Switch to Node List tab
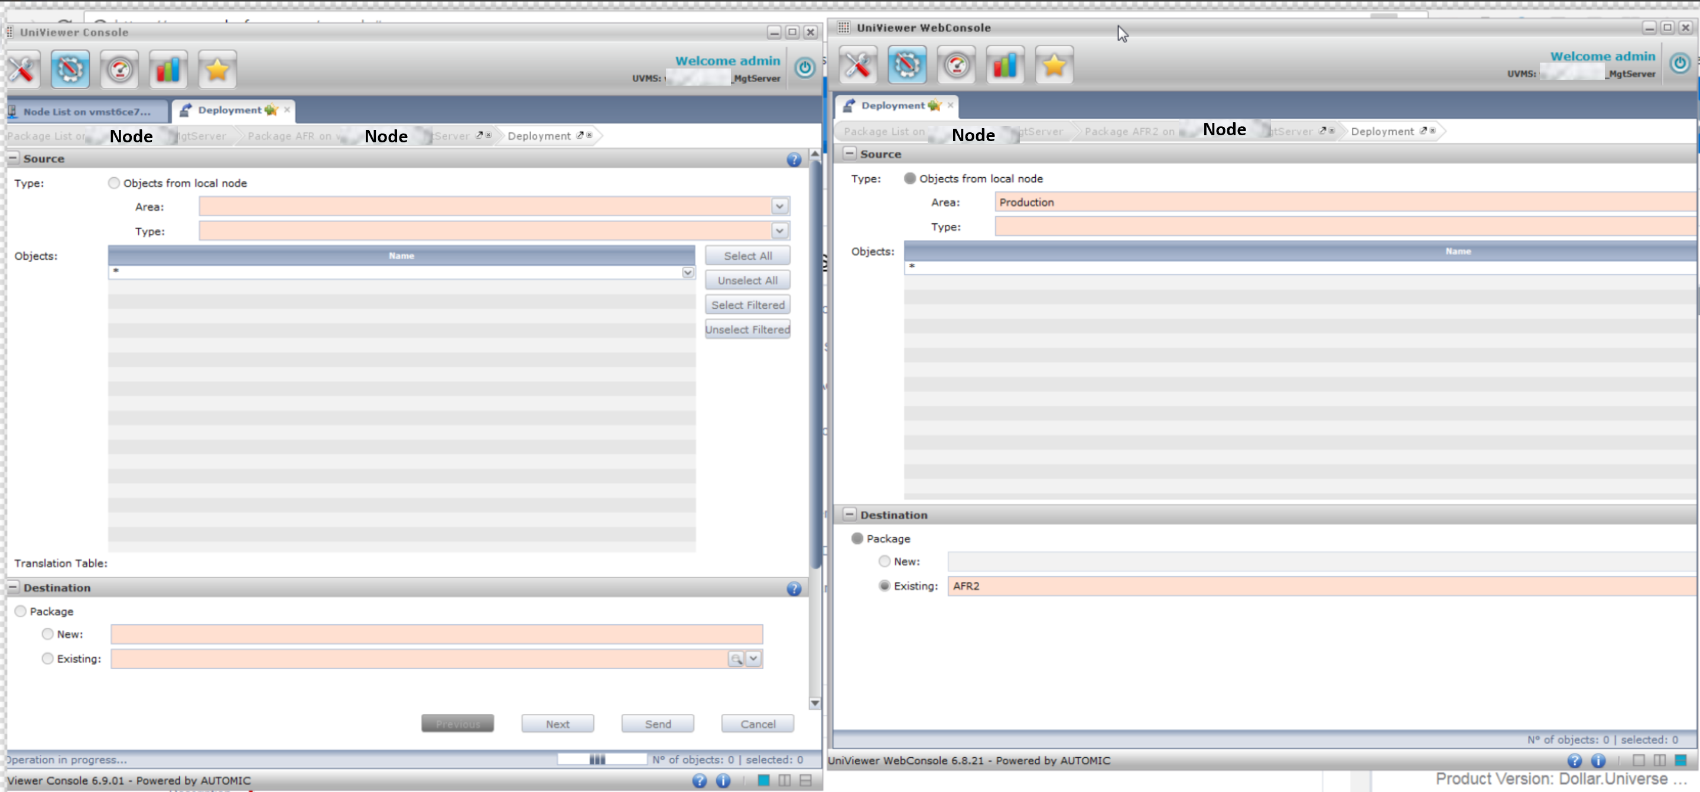Screen dimensions: 1700x792 pyautogui.click(x=86, y=112)
